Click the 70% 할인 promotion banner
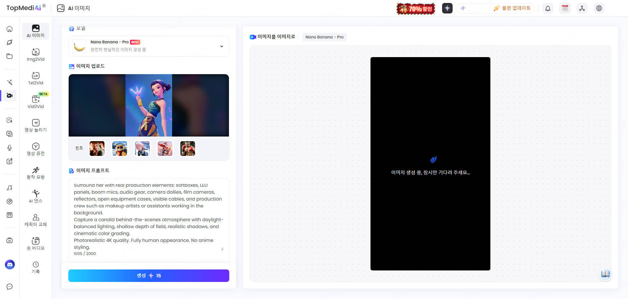 415,9
